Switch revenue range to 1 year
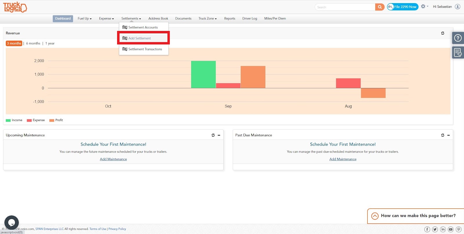The image size is (464, 234). 50,43
